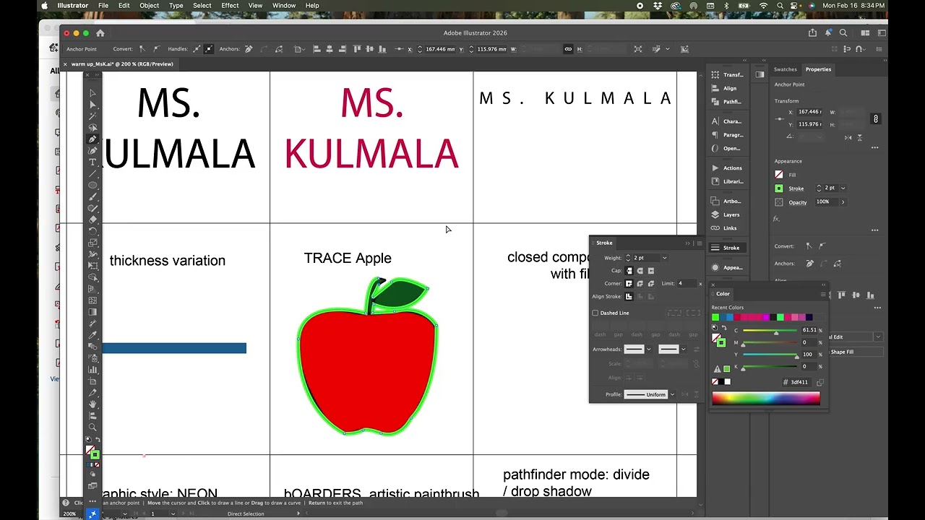The height and width of the screenshot is (520, 925).
Task: Select the Zoom tool in the toolbar
Action: point(92,428)
